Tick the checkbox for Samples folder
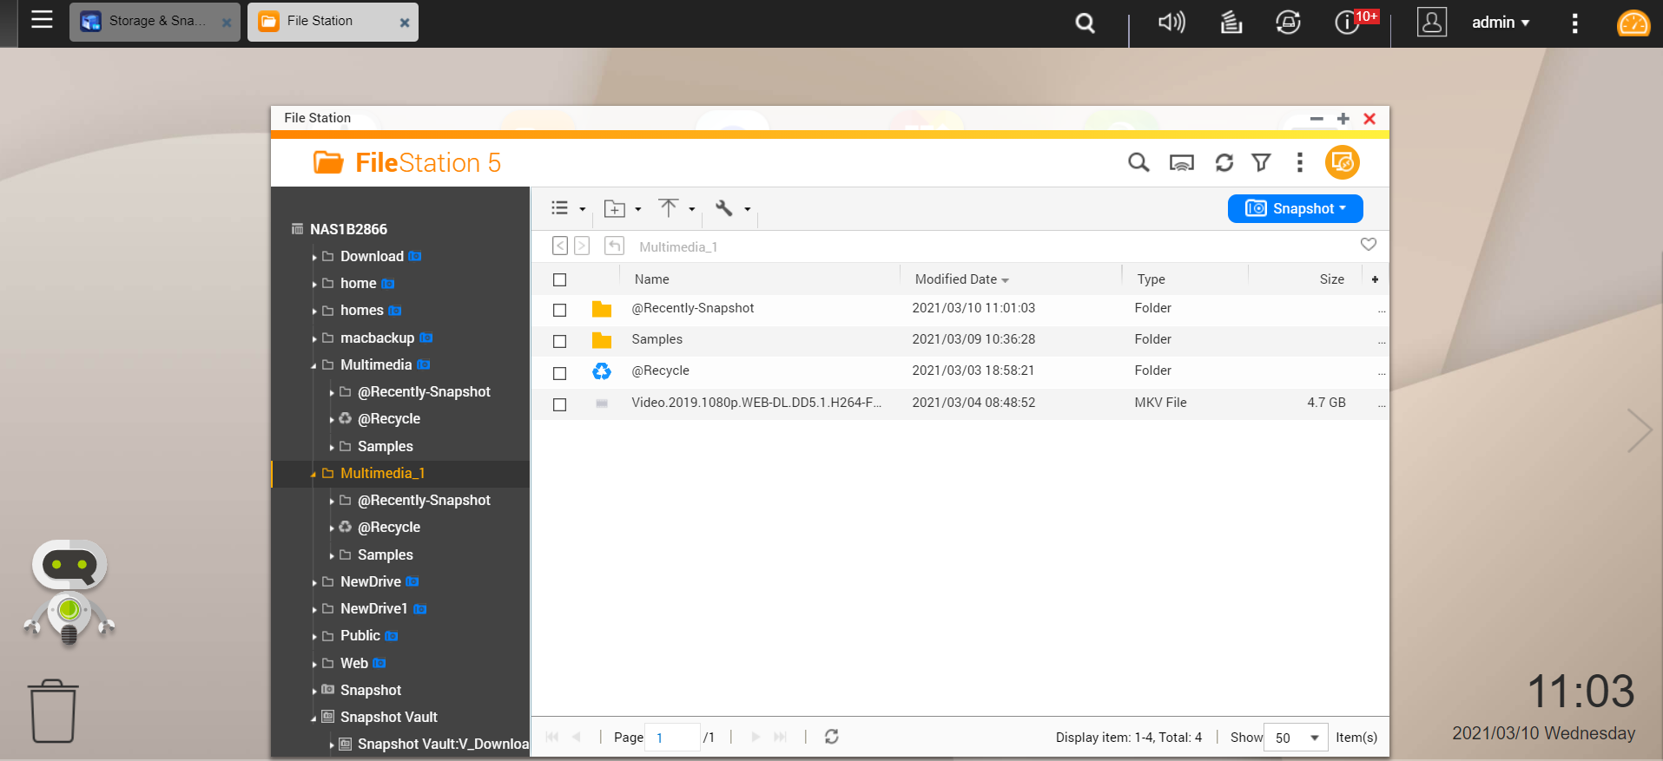The width and height of the screenshot is (1663, 761). 560,341
